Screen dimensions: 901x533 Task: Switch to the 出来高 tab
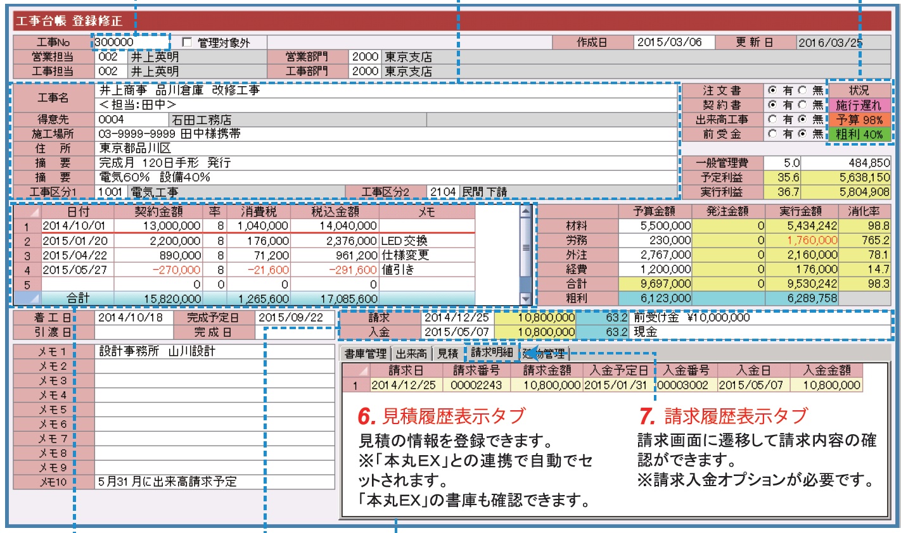pos(411,354)
